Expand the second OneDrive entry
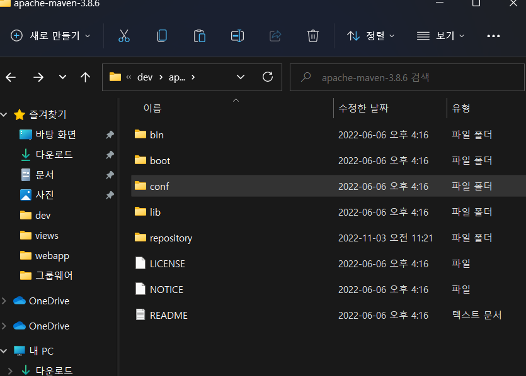Viewport: 526px width, 376px height. (4, 326)
